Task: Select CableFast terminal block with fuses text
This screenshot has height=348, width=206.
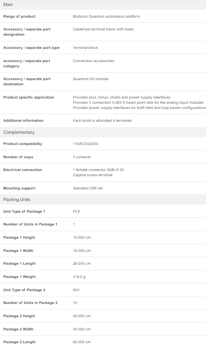Action: 103,29
